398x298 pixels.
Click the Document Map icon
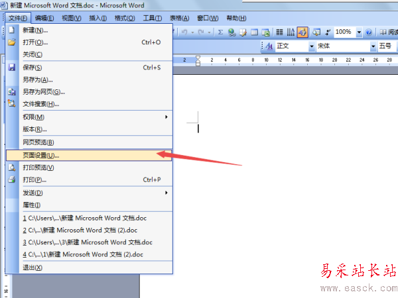click(316, 32)
